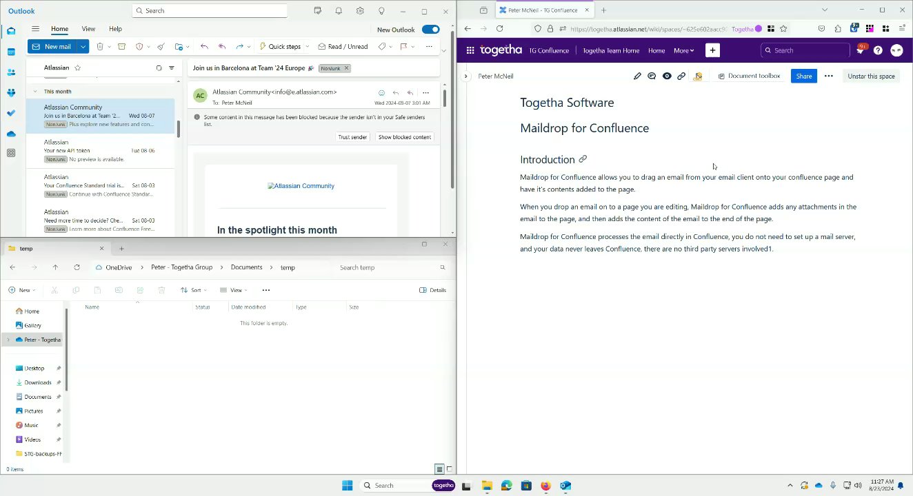Switch to Outlook View tab
The width and height of the screenshot is (913, 496).
[88, 29]
